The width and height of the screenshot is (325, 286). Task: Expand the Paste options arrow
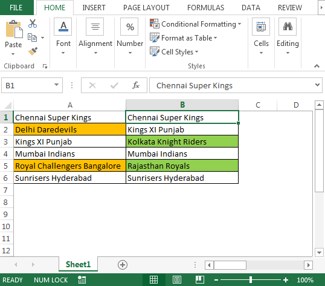[13, 54]
